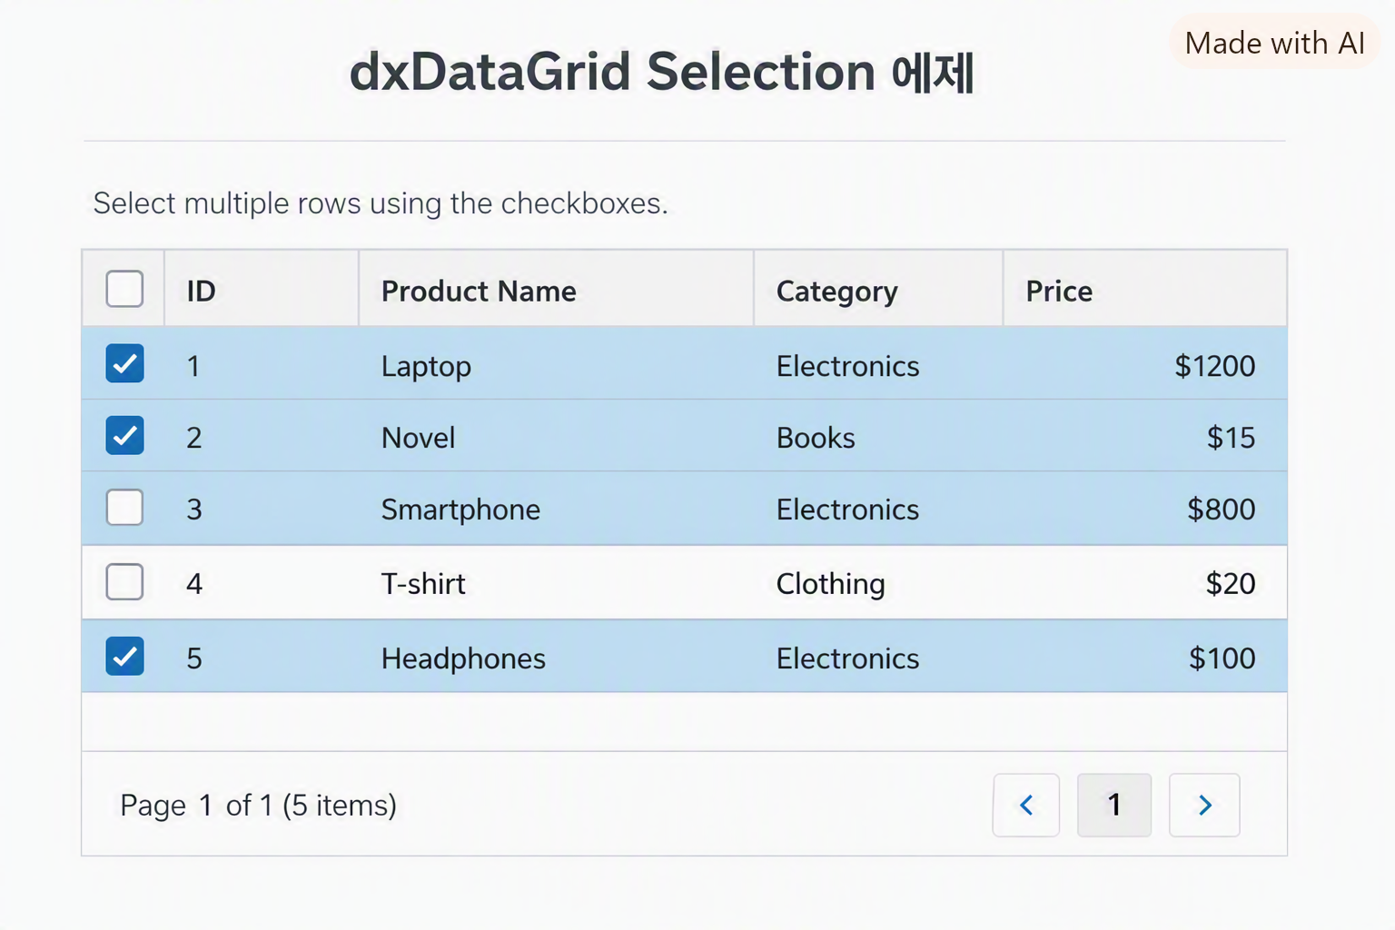Go to next page using right chevron

[1204, 805]
